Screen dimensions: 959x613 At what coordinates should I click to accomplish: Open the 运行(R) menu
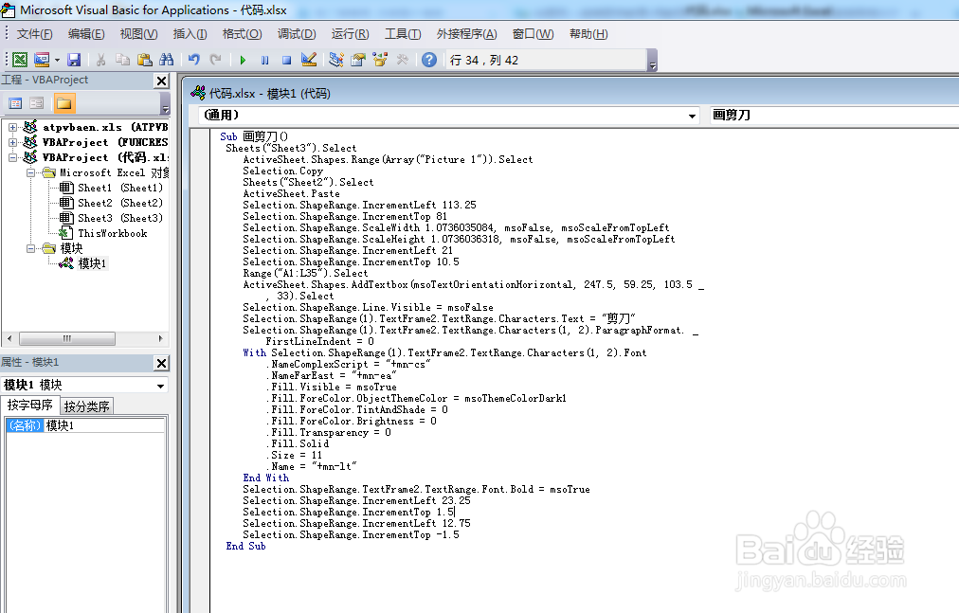click(350, 34)
